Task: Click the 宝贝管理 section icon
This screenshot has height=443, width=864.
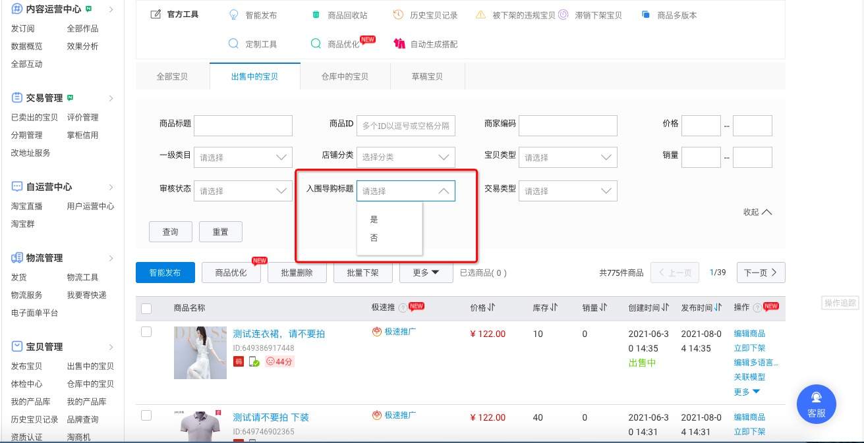Action: [x=17, y=347]
